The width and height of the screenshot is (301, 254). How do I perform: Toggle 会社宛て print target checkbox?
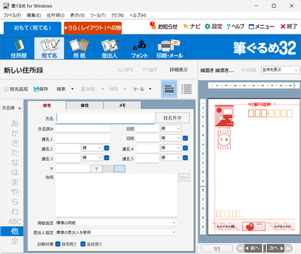tap(83, 244)
